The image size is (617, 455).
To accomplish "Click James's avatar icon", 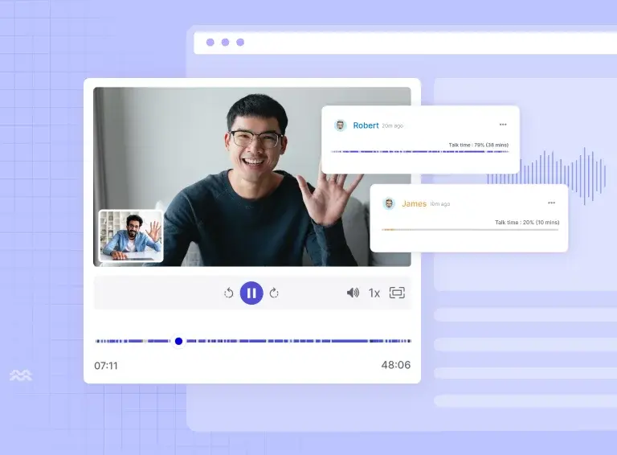I will [x=389, y=203].
